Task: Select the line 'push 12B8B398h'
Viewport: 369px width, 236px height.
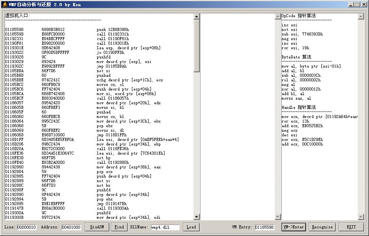Action: click(x=113, y=30)
